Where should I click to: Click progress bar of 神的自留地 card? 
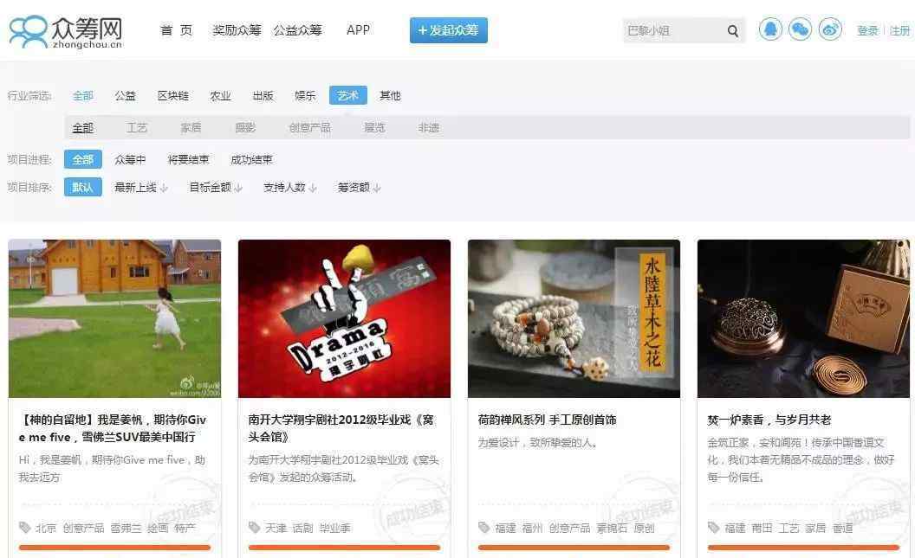(x=114, y=548)
